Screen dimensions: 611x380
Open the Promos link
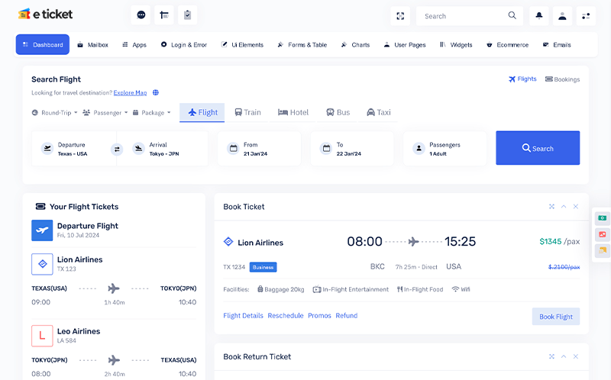[x=319, y=316]
